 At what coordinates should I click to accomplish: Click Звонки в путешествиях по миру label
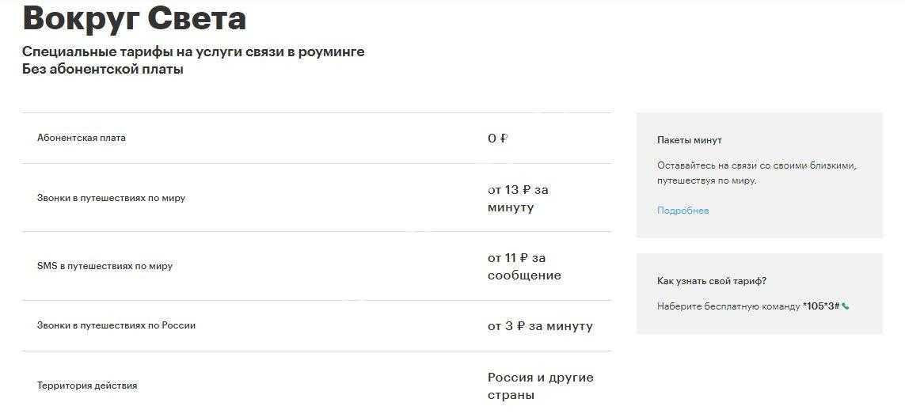[x=111, y=198]
